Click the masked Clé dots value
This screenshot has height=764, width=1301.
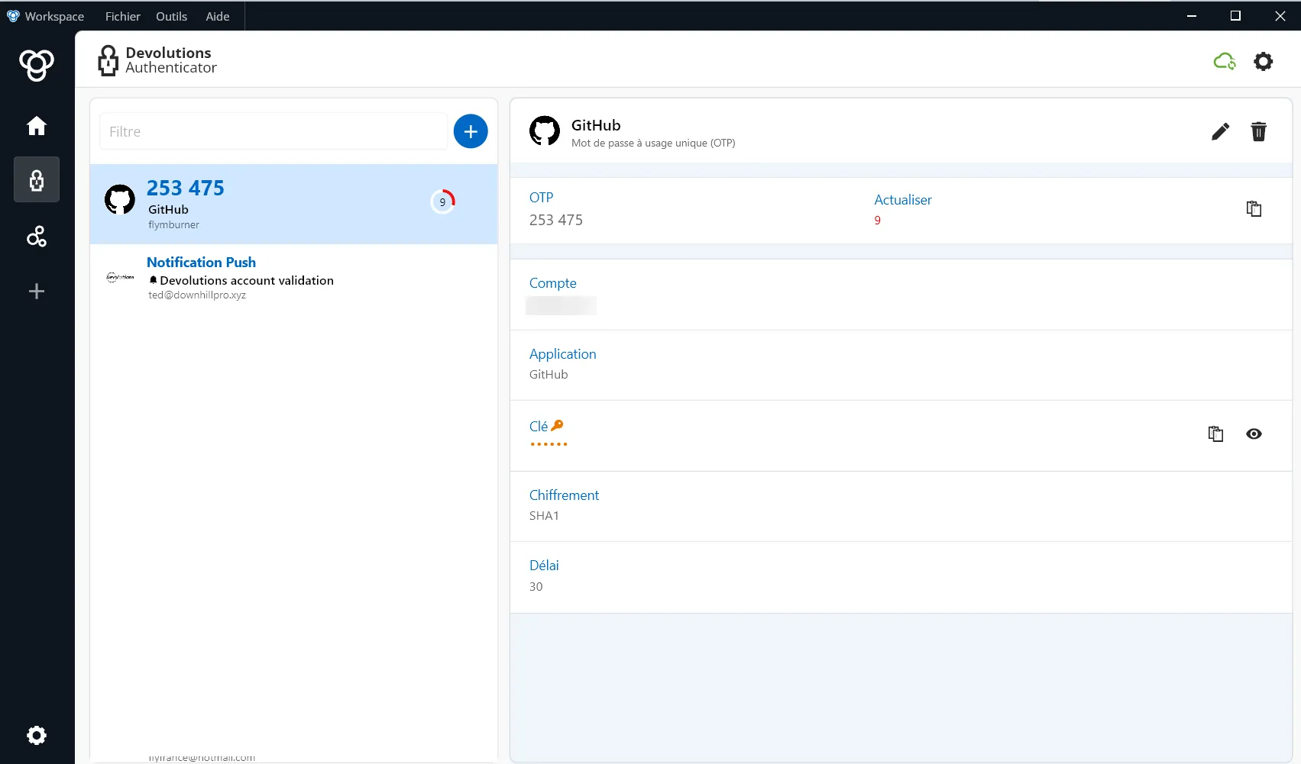549,444
